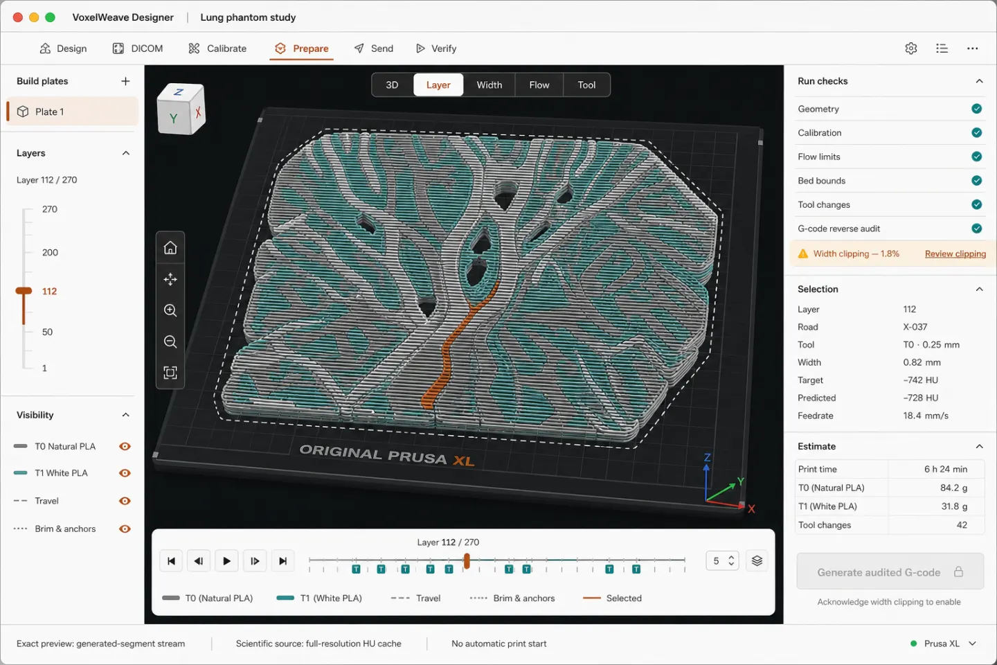This screenshot has width=997, height=665.
Task: Click the Review clipping link
Action: click(955, 254)
